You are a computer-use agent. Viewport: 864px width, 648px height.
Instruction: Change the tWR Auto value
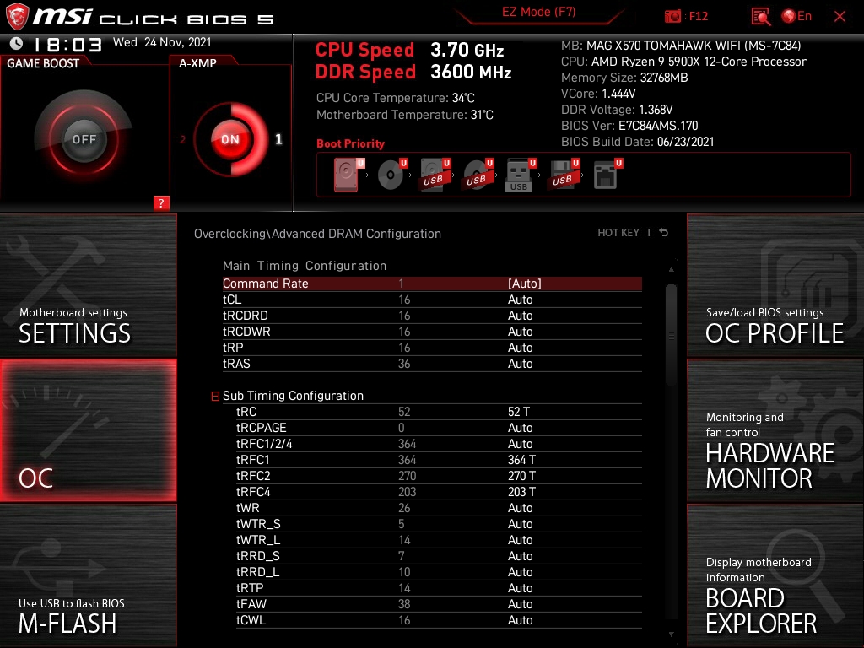coord(520,507)
